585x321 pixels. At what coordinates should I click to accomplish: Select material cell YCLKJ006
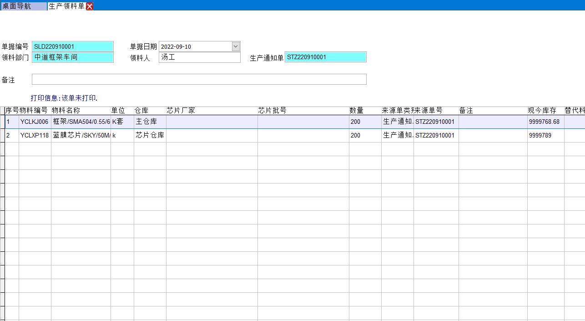(35, 122)
